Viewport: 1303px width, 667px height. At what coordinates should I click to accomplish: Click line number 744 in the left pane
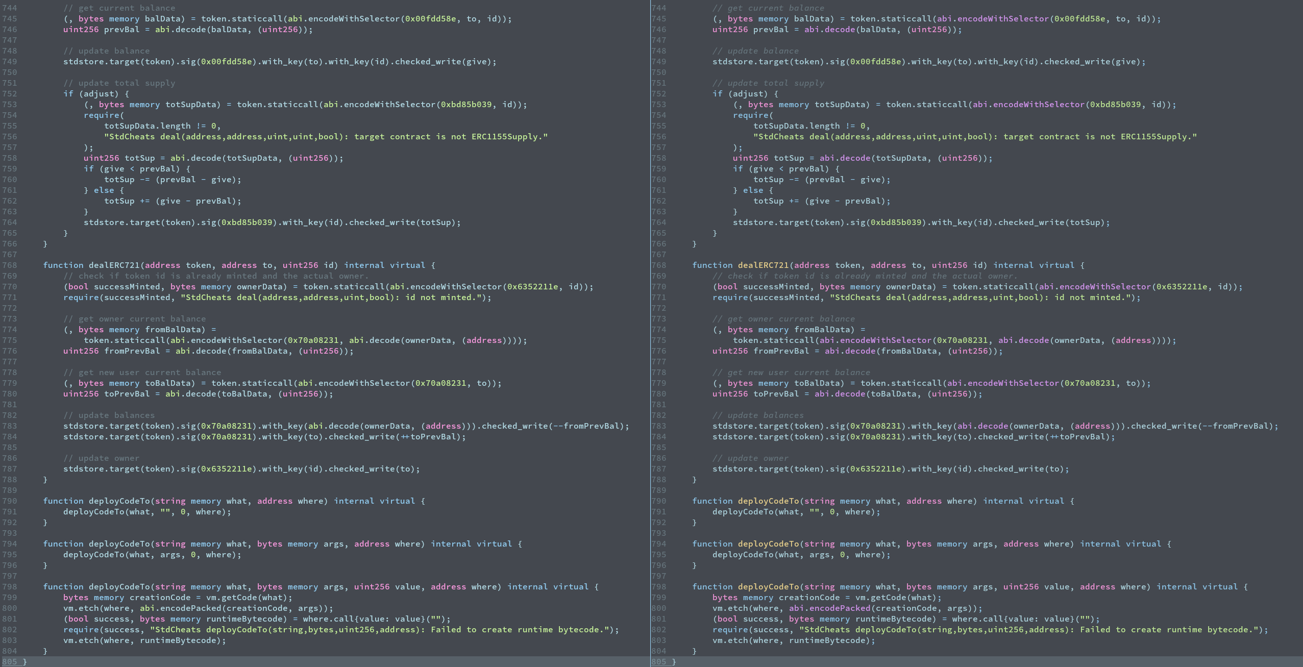tap(9, 8)
